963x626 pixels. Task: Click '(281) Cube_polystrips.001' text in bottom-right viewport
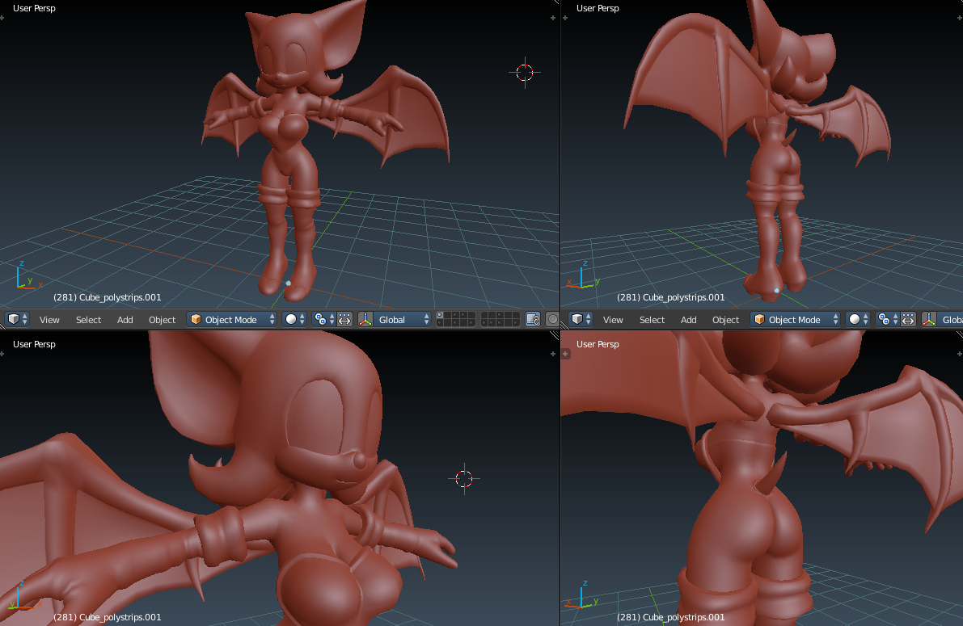click(670, 617)
